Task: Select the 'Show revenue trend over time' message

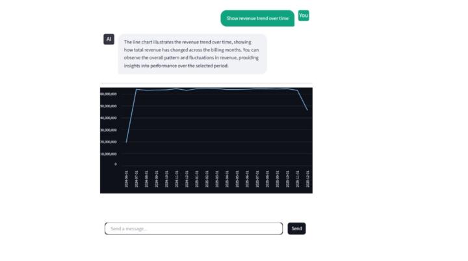Action: [257, 18]
